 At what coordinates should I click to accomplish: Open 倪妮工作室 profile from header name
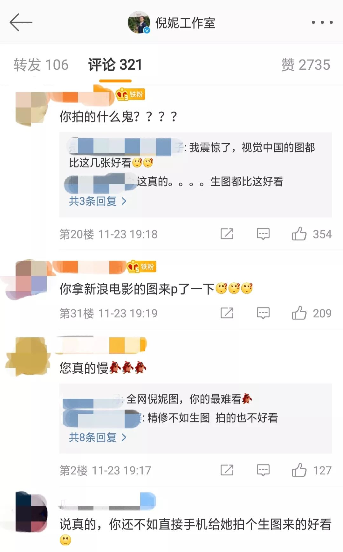click(185, 23)
